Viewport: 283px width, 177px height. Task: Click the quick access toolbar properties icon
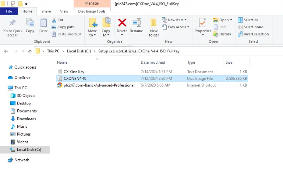tap(13, 4)
